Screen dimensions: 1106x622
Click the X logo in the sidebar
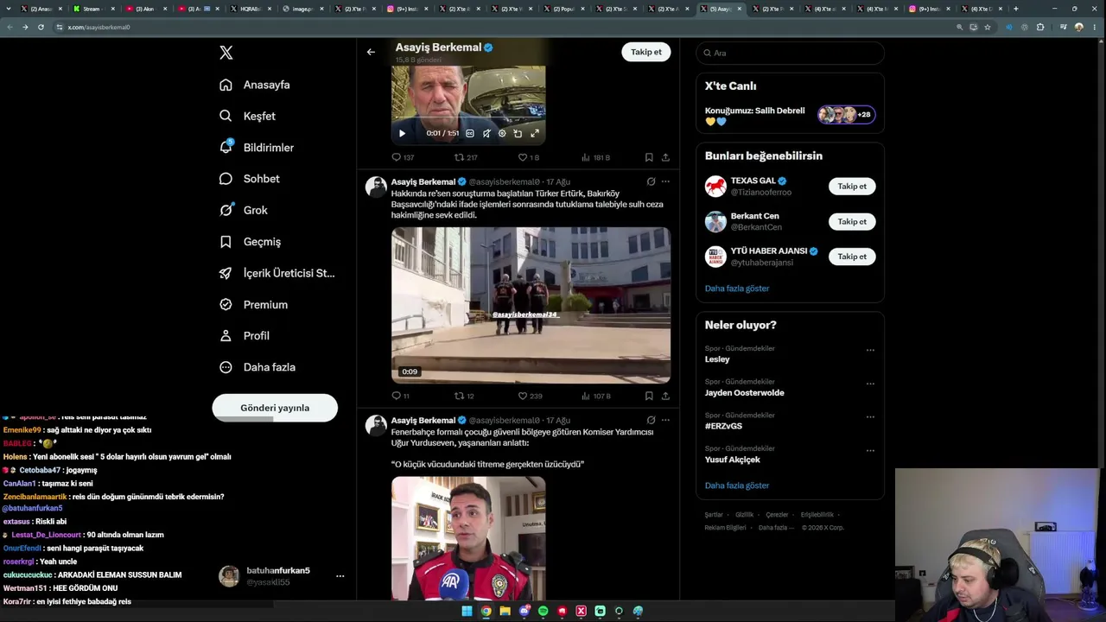tap(226, 53)
